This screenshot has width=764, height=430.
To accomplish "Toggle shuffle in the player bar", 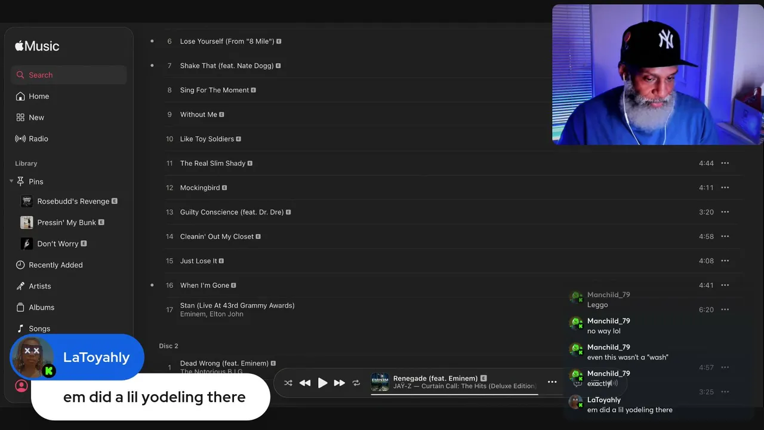I will click(x=288, y=383).
